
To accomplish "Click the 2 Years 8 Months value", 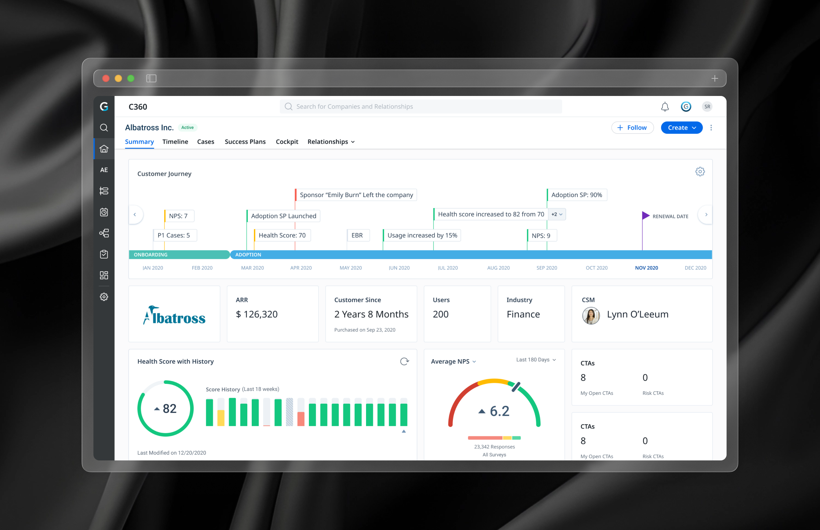I will 371,314.
